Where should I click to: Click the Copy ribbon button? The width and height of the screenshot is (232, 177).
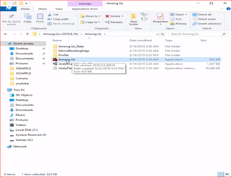28,18
